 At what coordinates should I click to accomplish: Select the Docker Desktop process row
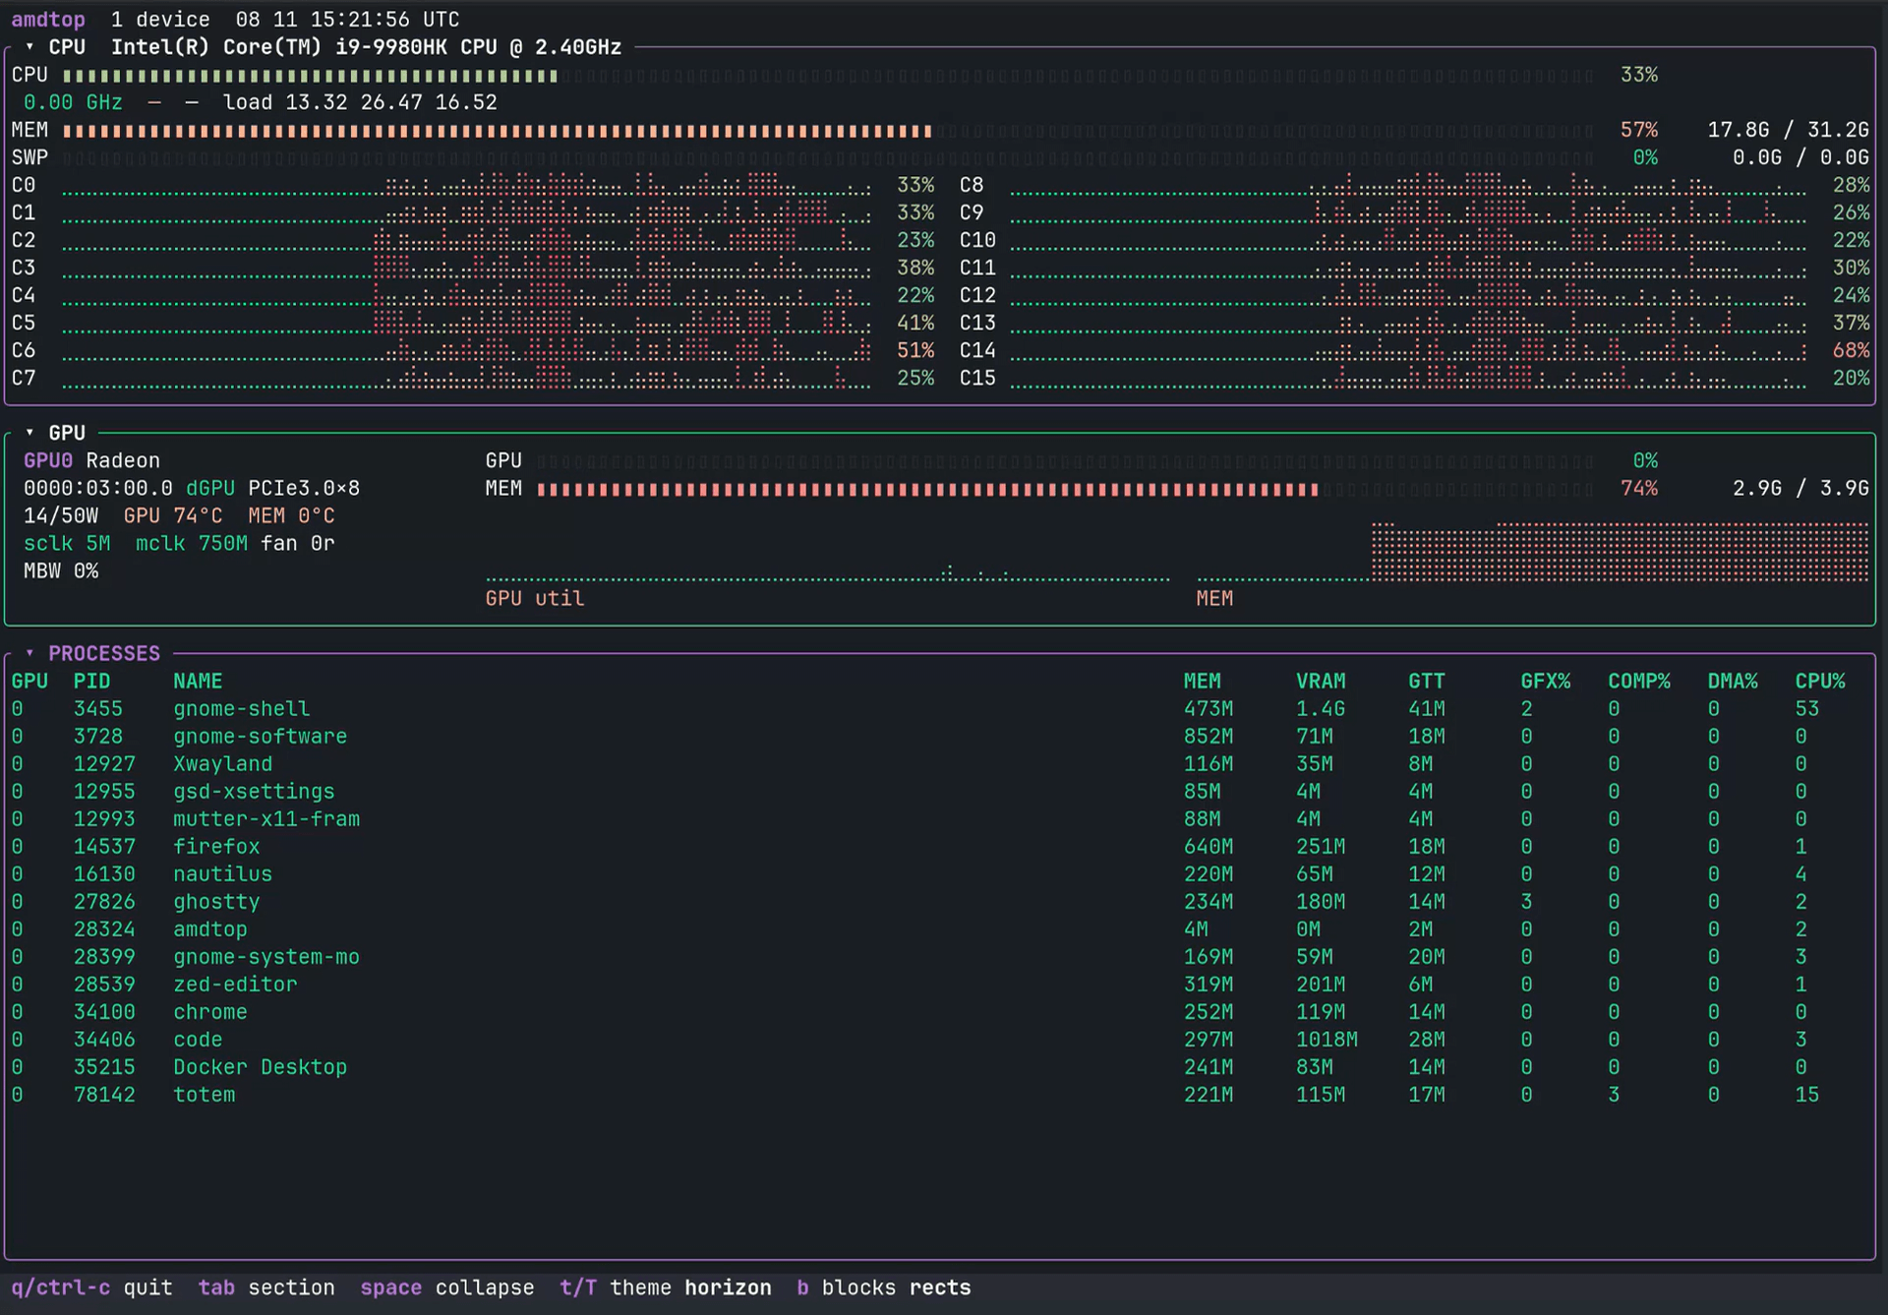coord(939,1067)
